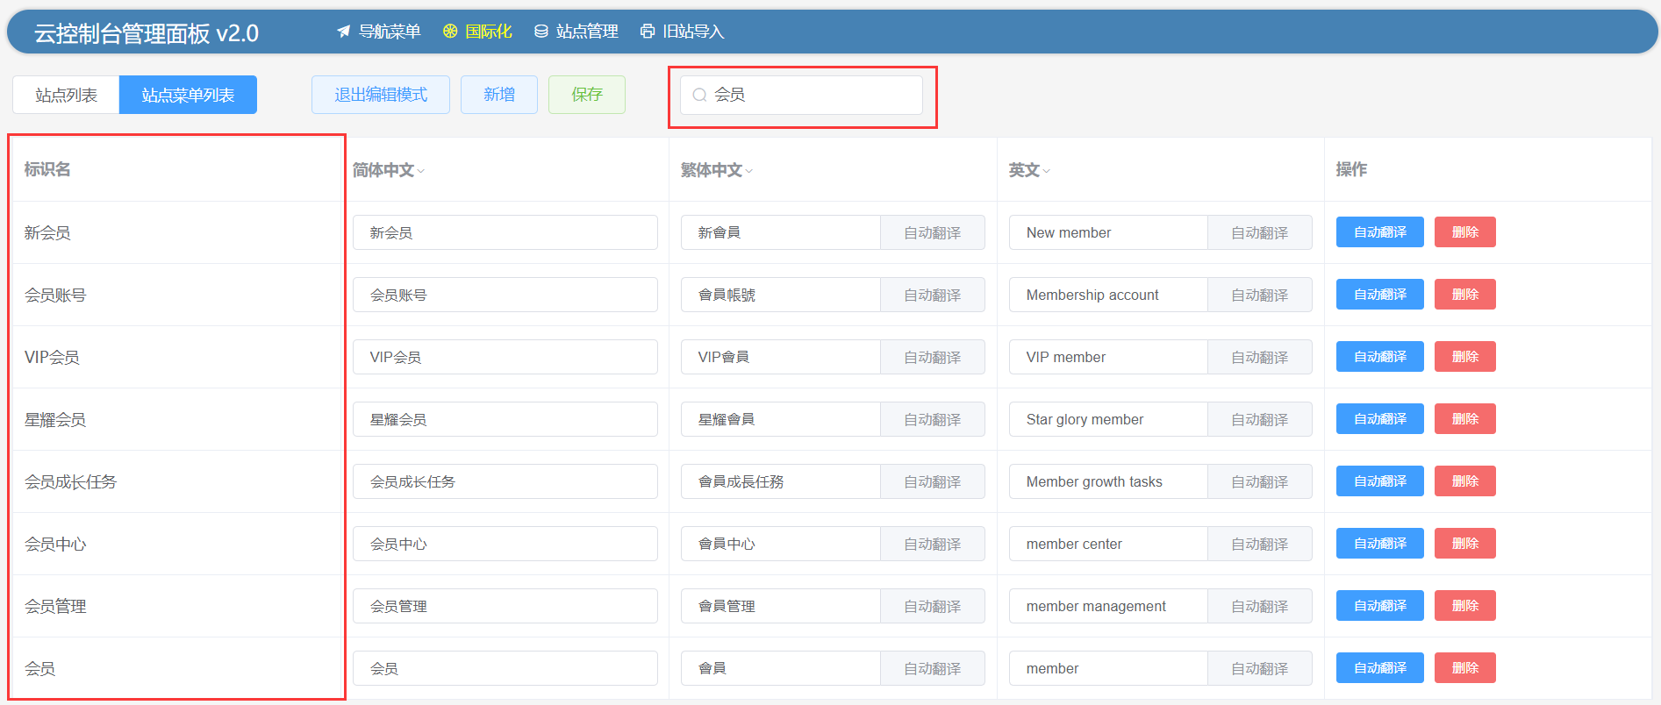This screenshot has height=705, width=1661.
Task: Auto-translate the entire VIP会员 row with blue button
Action: pyautogui.click(x=1379, y=357)
